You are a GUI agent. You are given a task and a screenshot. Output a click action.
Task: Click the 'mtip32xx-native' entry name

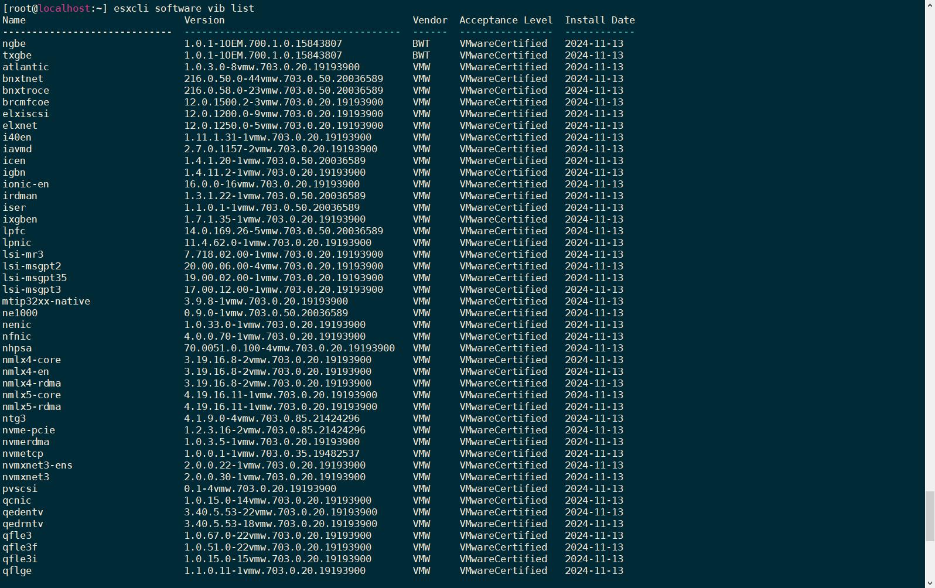click(46, 301)
